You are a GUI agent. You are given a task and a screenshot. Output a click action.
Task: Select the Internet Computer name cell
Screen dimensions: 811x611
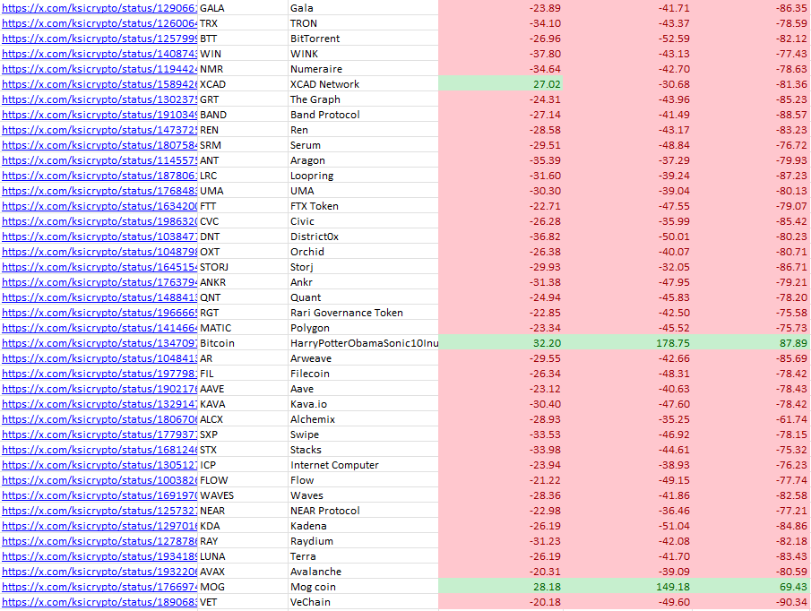[363, 465]
